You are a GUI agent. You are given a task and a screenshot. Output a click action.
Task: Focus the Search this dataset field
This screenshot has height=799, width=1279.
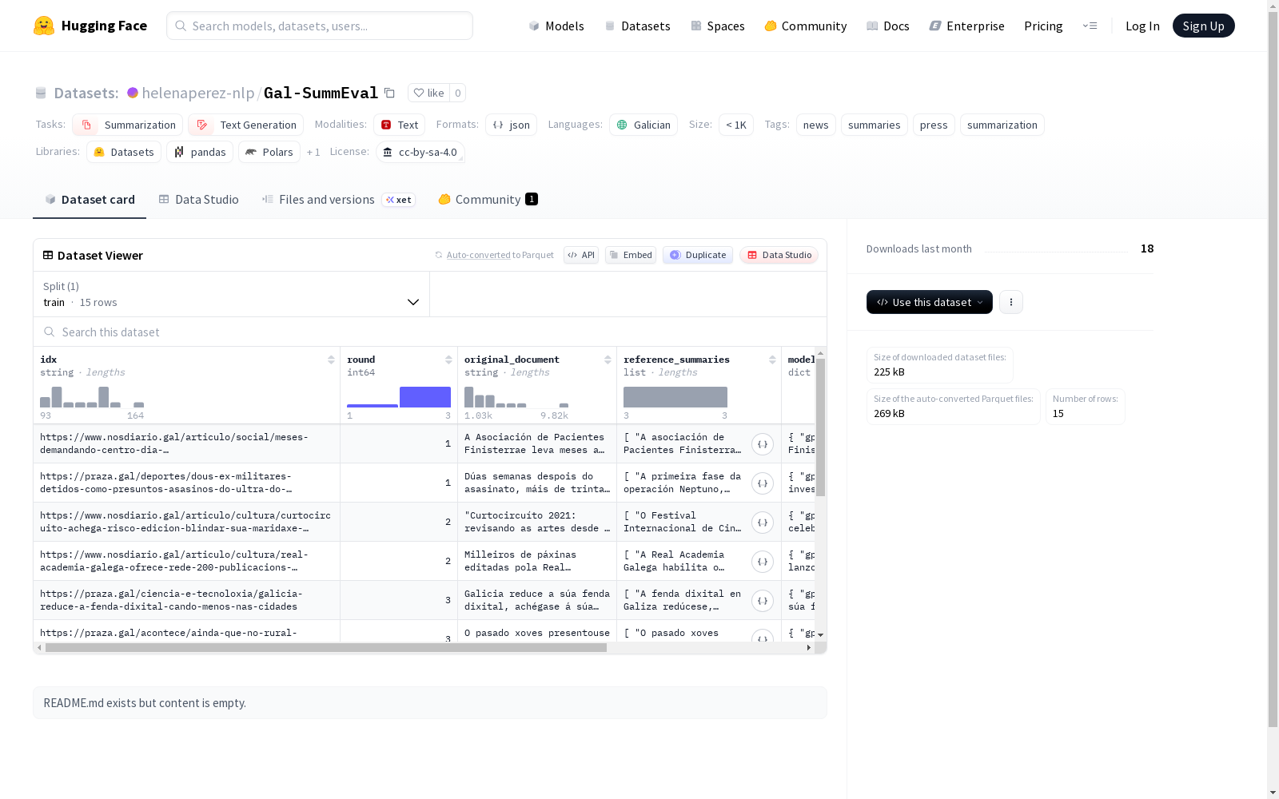pyautogui.click(x=430, y=332)
